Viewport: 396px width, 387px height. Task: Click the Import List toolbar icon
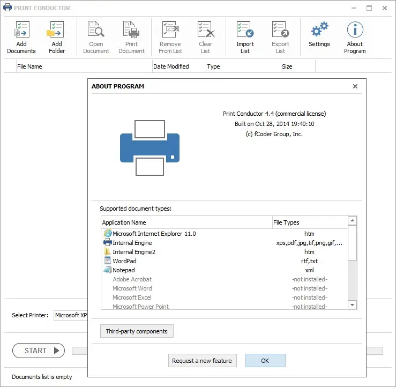coord(245,29)
